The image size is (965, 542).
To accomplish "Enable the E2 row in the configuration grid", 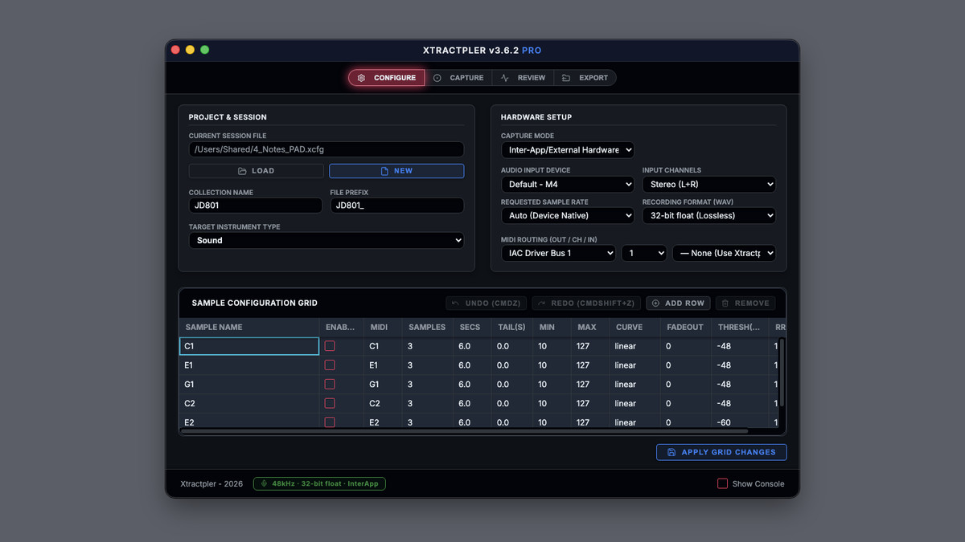I will pyautogui.click(x=330, y=422).
